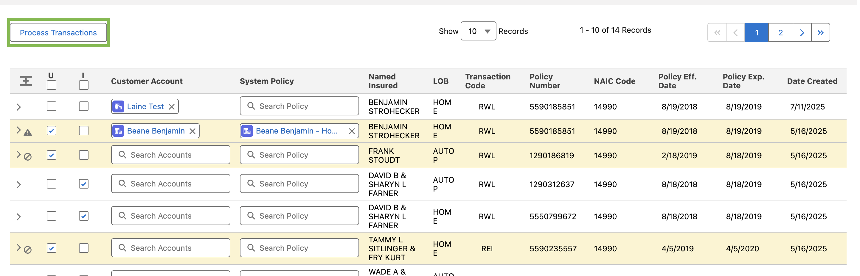Check the U checkbox for Laine Test row

pyautogui.click(x=52, y=106)
